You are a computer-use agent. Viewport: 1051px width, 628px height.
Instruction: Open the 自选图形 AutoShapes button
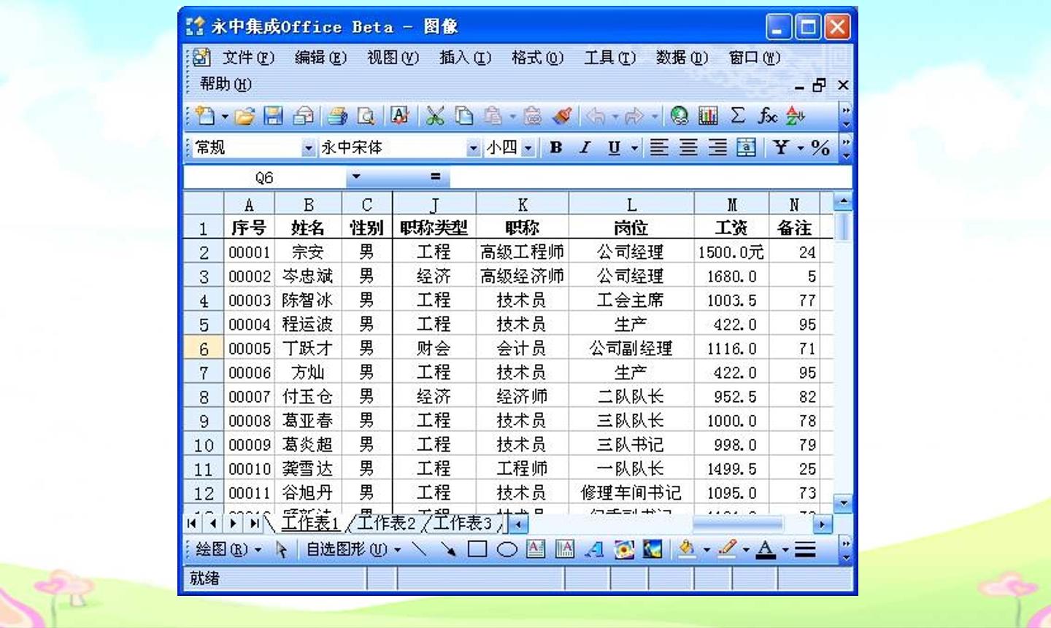point(354,549)
